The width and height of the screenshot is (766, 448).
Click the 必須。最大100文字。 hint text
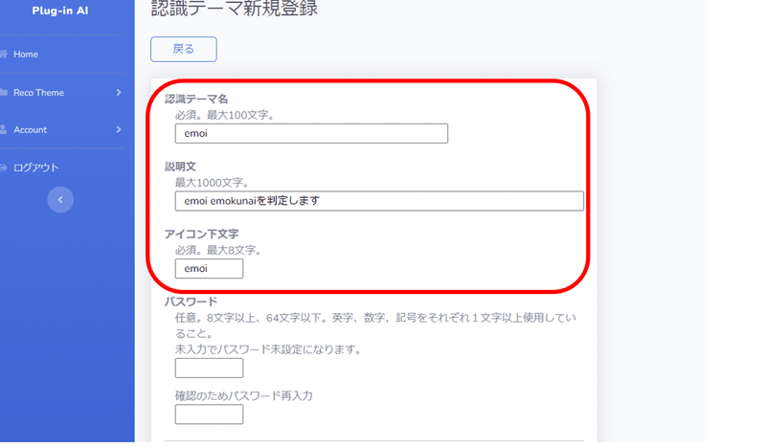pos(227,115)
